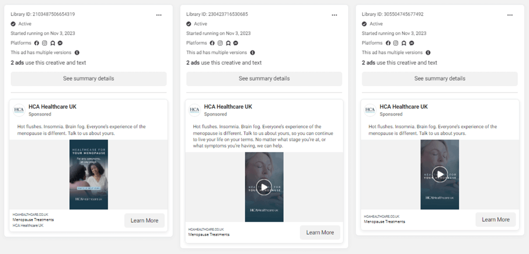See summary details for ad 305504745677492
529x254 pixels.
440,79
